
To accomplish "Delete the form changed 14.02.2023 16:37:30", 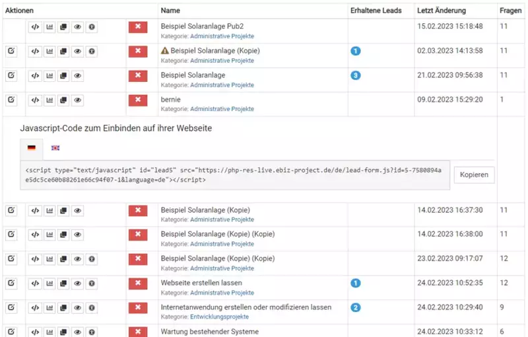I will point(138,211).
